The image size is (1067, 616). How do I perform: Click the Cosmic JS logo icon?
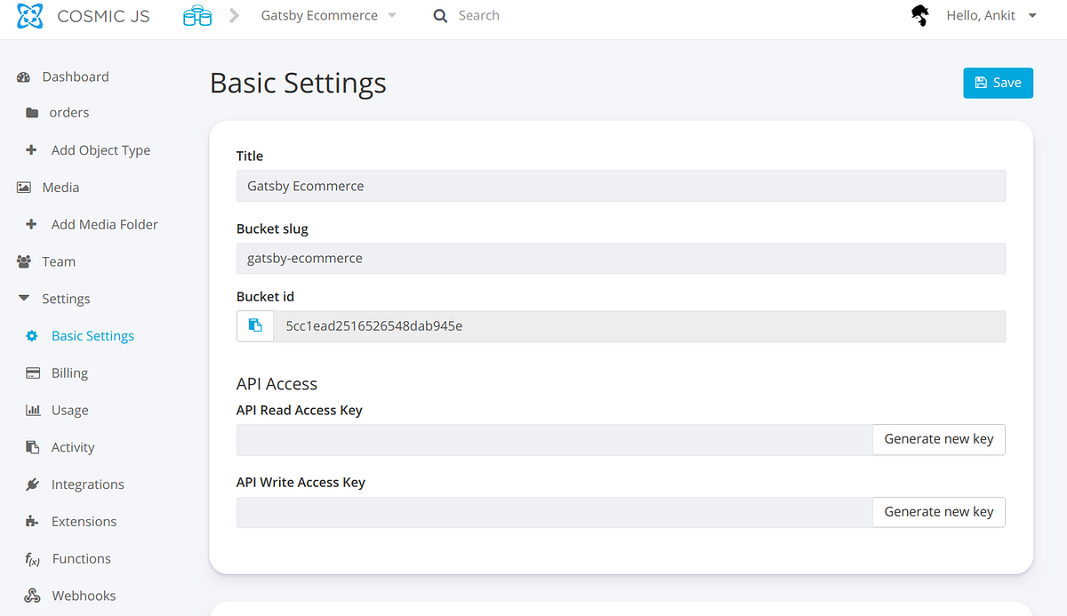(x=30, y=16)
